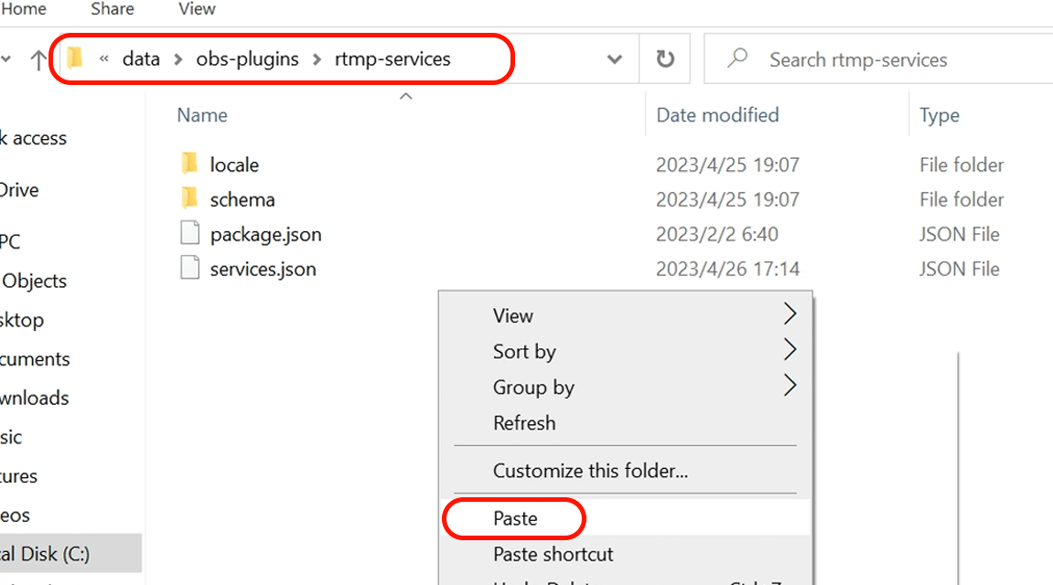Screen dimensions: 1053x585
Task: Open the Share ribbon tab
Action: (111, 9)
